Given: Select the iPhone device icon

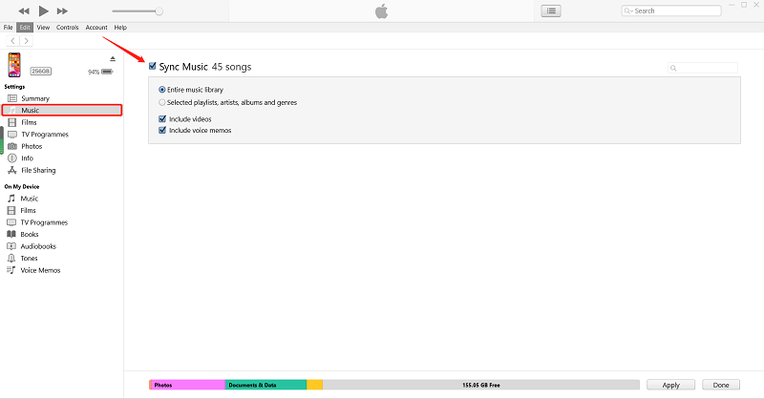Looking at the screenshot, I should click(x=13, y=65).
